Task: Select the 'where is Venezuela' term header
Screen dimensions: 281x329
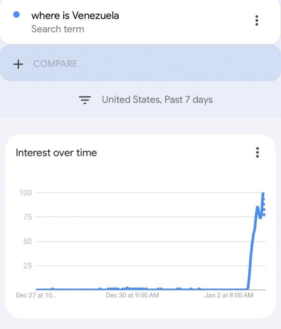Action: (x=75, y=15)
